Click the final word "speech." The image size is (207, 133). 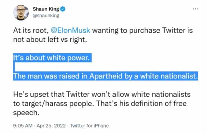tap(26, 113)
